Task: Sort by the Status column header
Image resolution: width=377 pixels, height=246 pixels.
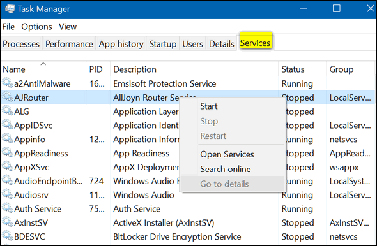Action: pyautogui.click(x=302, y=69)
